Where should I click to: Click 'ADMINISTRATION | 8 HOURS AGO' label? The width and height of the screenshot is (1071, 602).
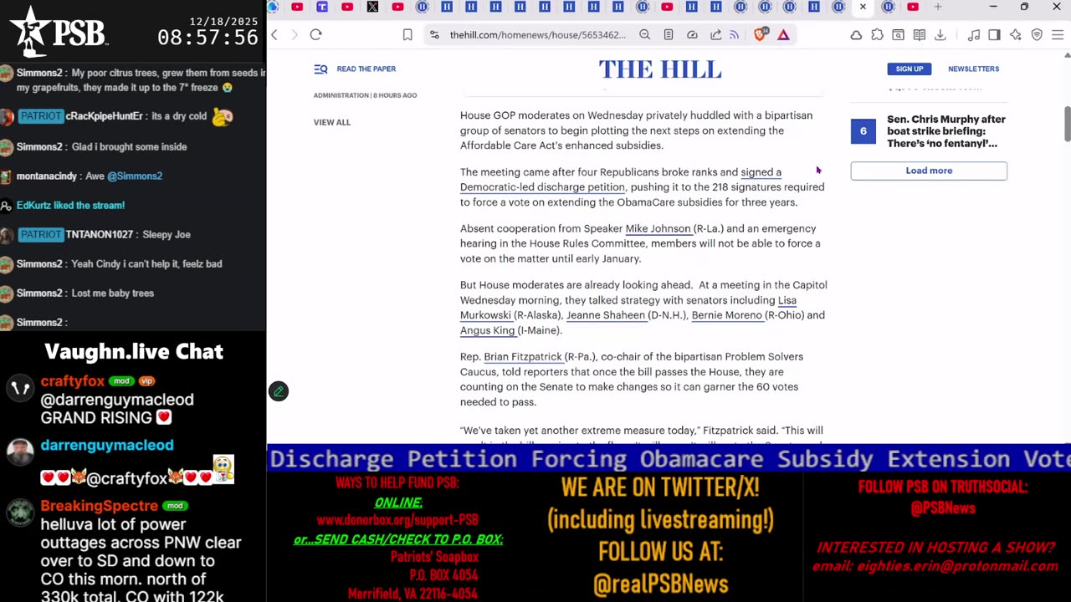coord(365,95)
